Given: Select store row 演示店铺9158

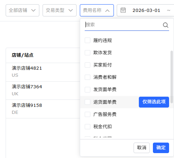Looking at the screenshot, I should (x=27, y=105).
